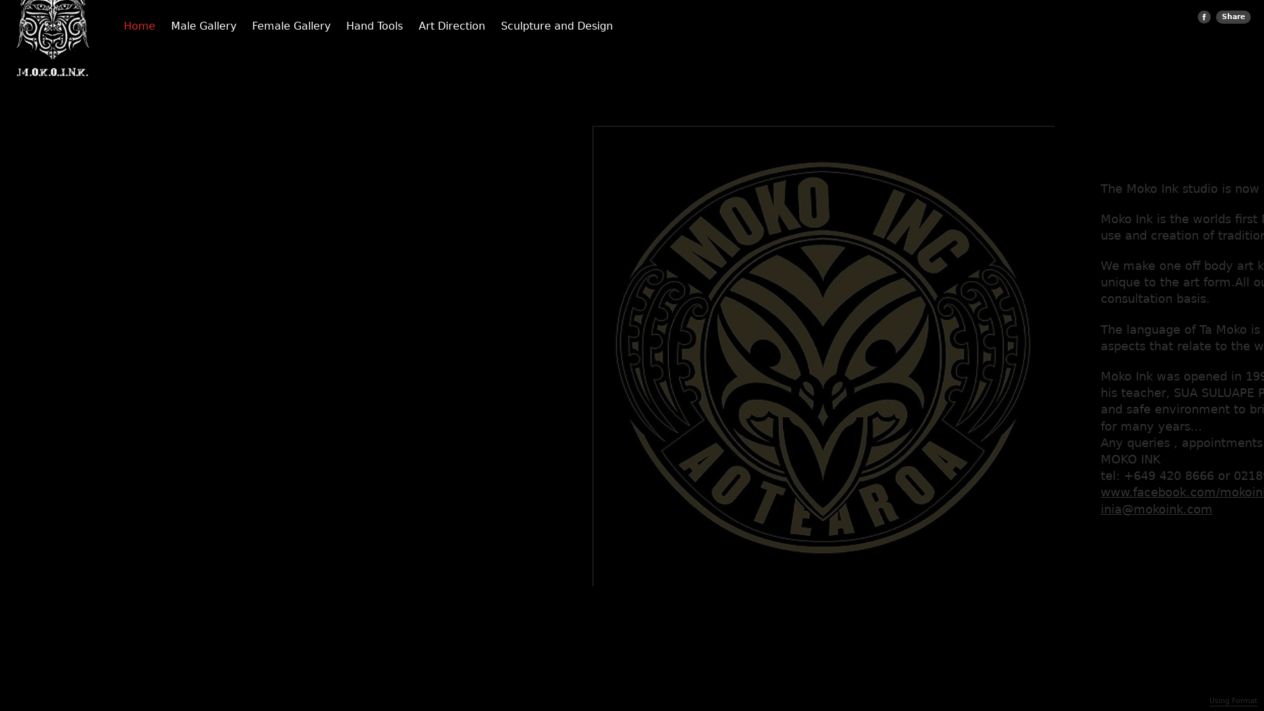Open Sculpture and Design page
This screenshot has height=711, width=1264.
pos(557,26)
